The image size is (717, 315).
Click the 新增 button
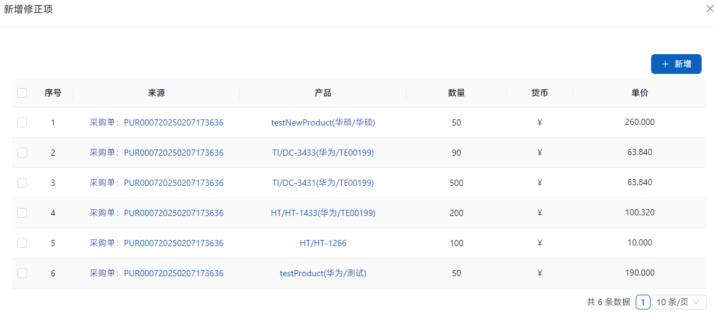point(676,64)
